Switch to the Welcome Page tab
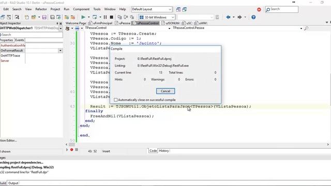The width and height of the screenshot is (331, 186). (x=76, y=23)
